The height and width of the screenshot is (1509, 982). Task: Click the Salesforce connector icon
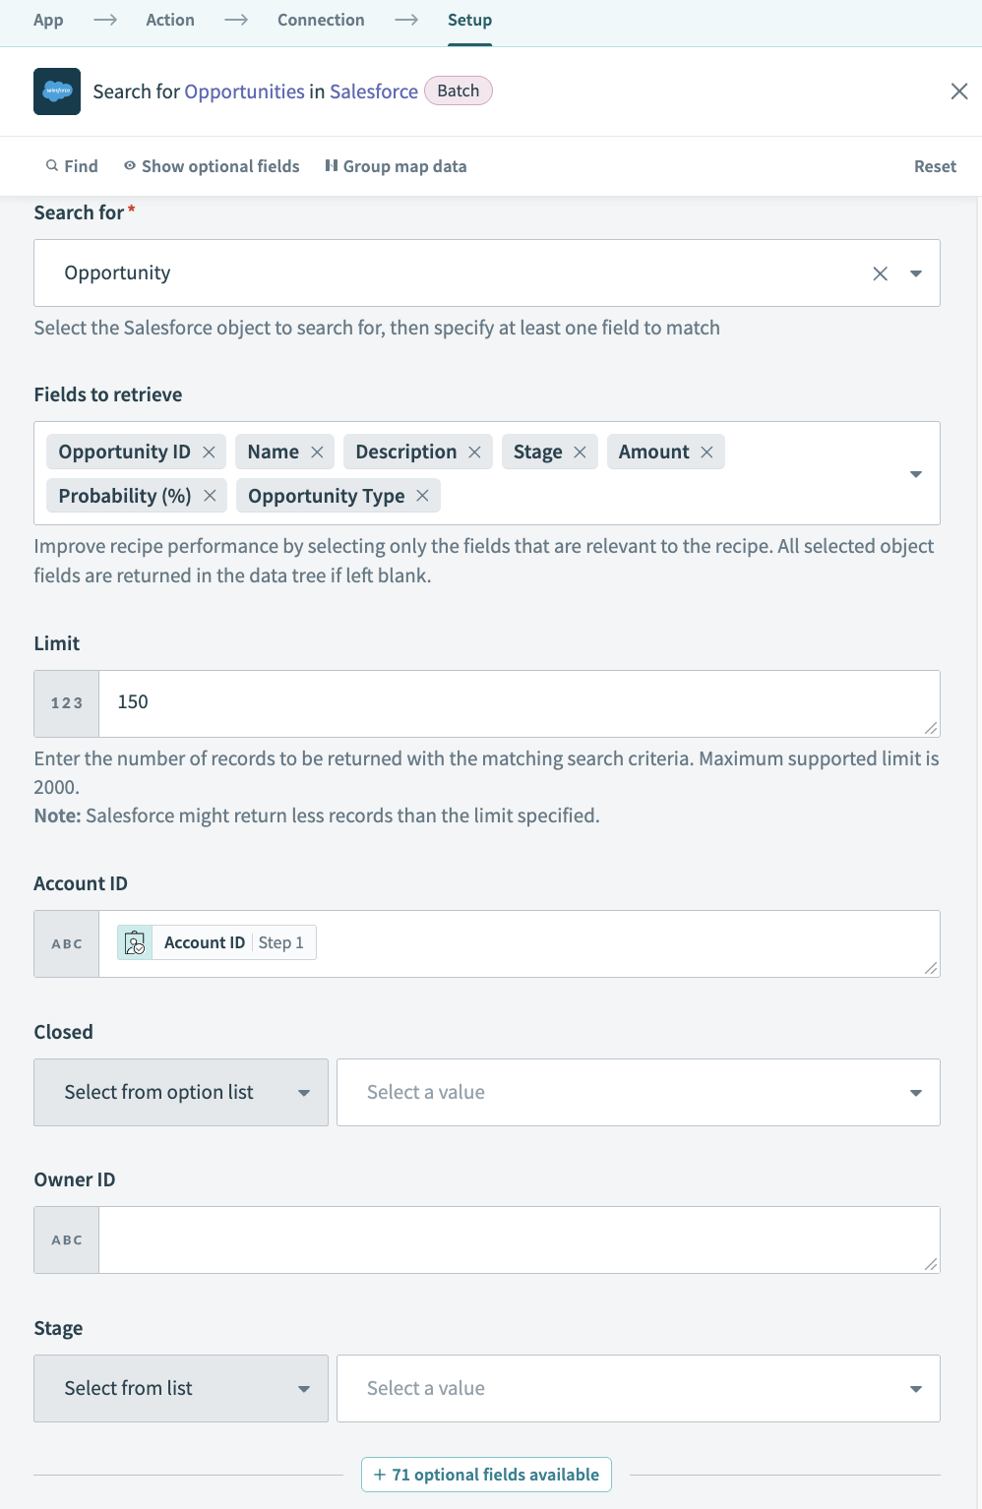(x=57, y=91)
